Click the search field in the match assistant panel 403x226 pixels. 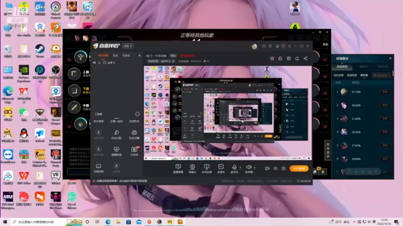click(x=381, y=75)
